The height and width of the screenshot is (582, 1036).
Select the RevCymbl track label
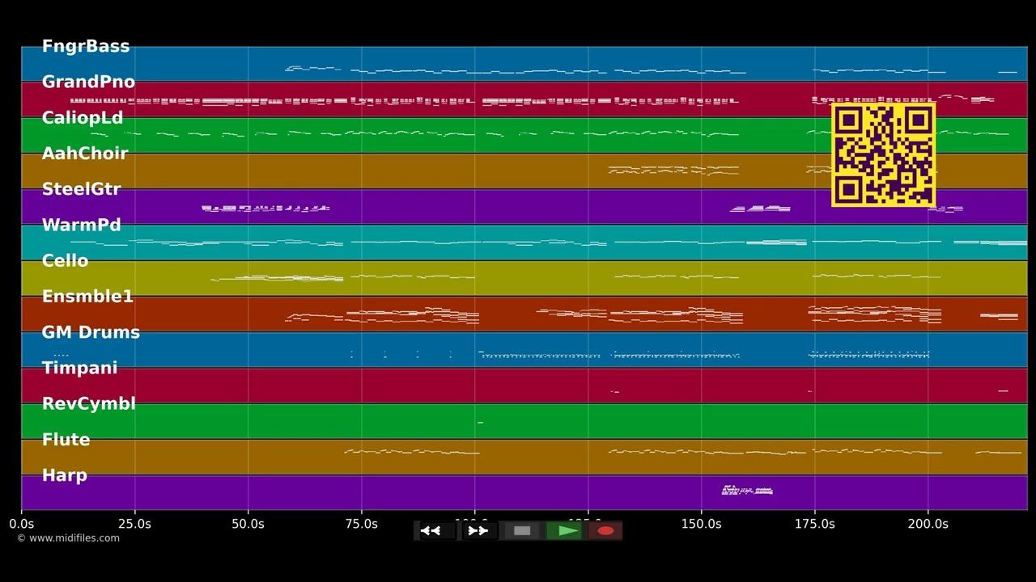pos(88,403)
